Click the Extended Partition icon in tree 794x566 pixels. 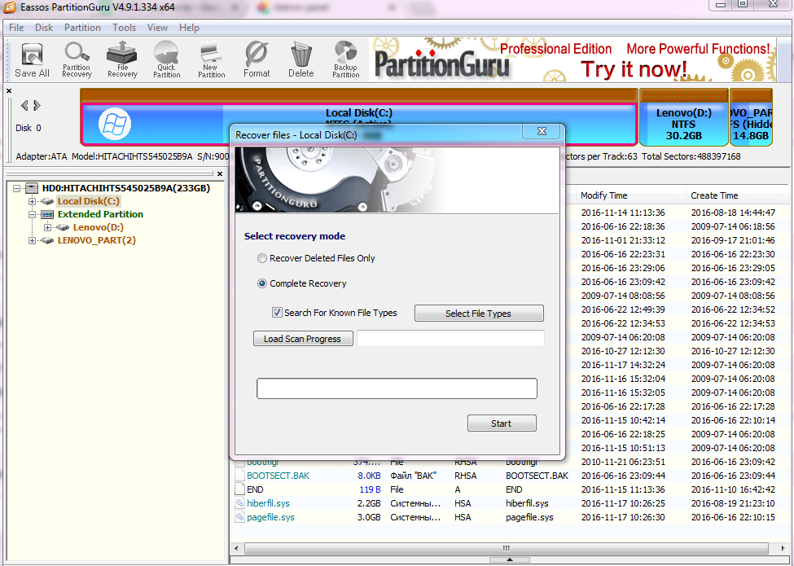tap(47, 215)
